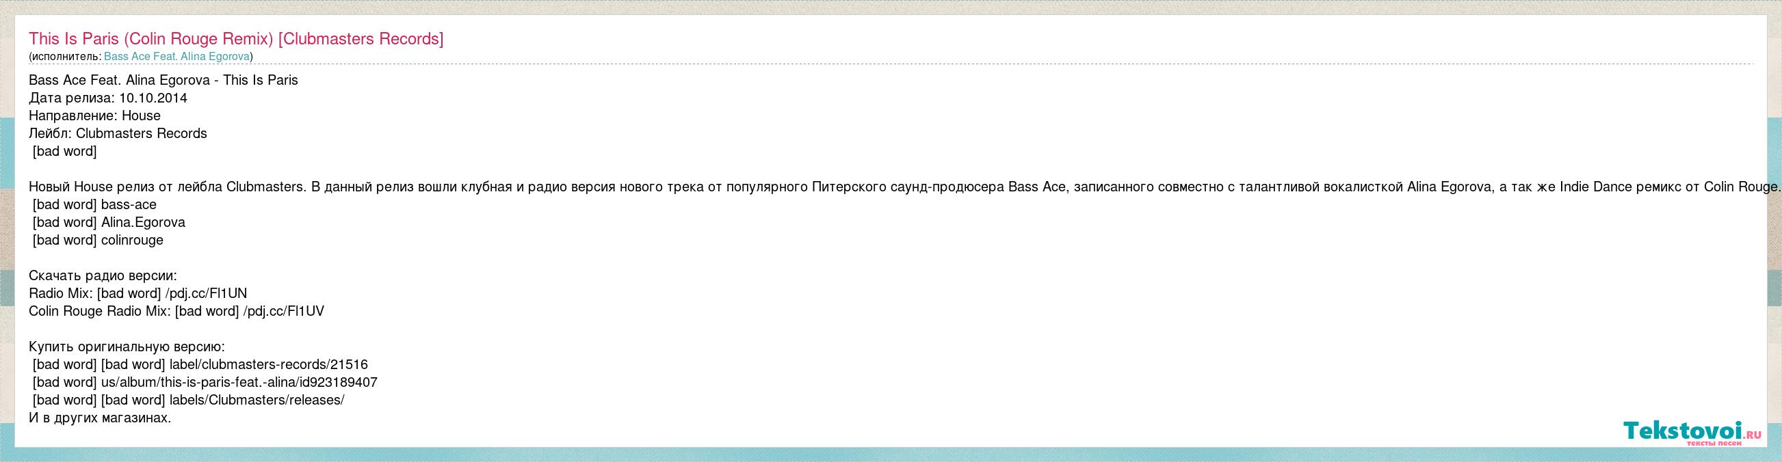Viewport: 1782px width, 462px height.
Task: Click the '[bad word] Alina.Egorova' line
Action: 109,223
